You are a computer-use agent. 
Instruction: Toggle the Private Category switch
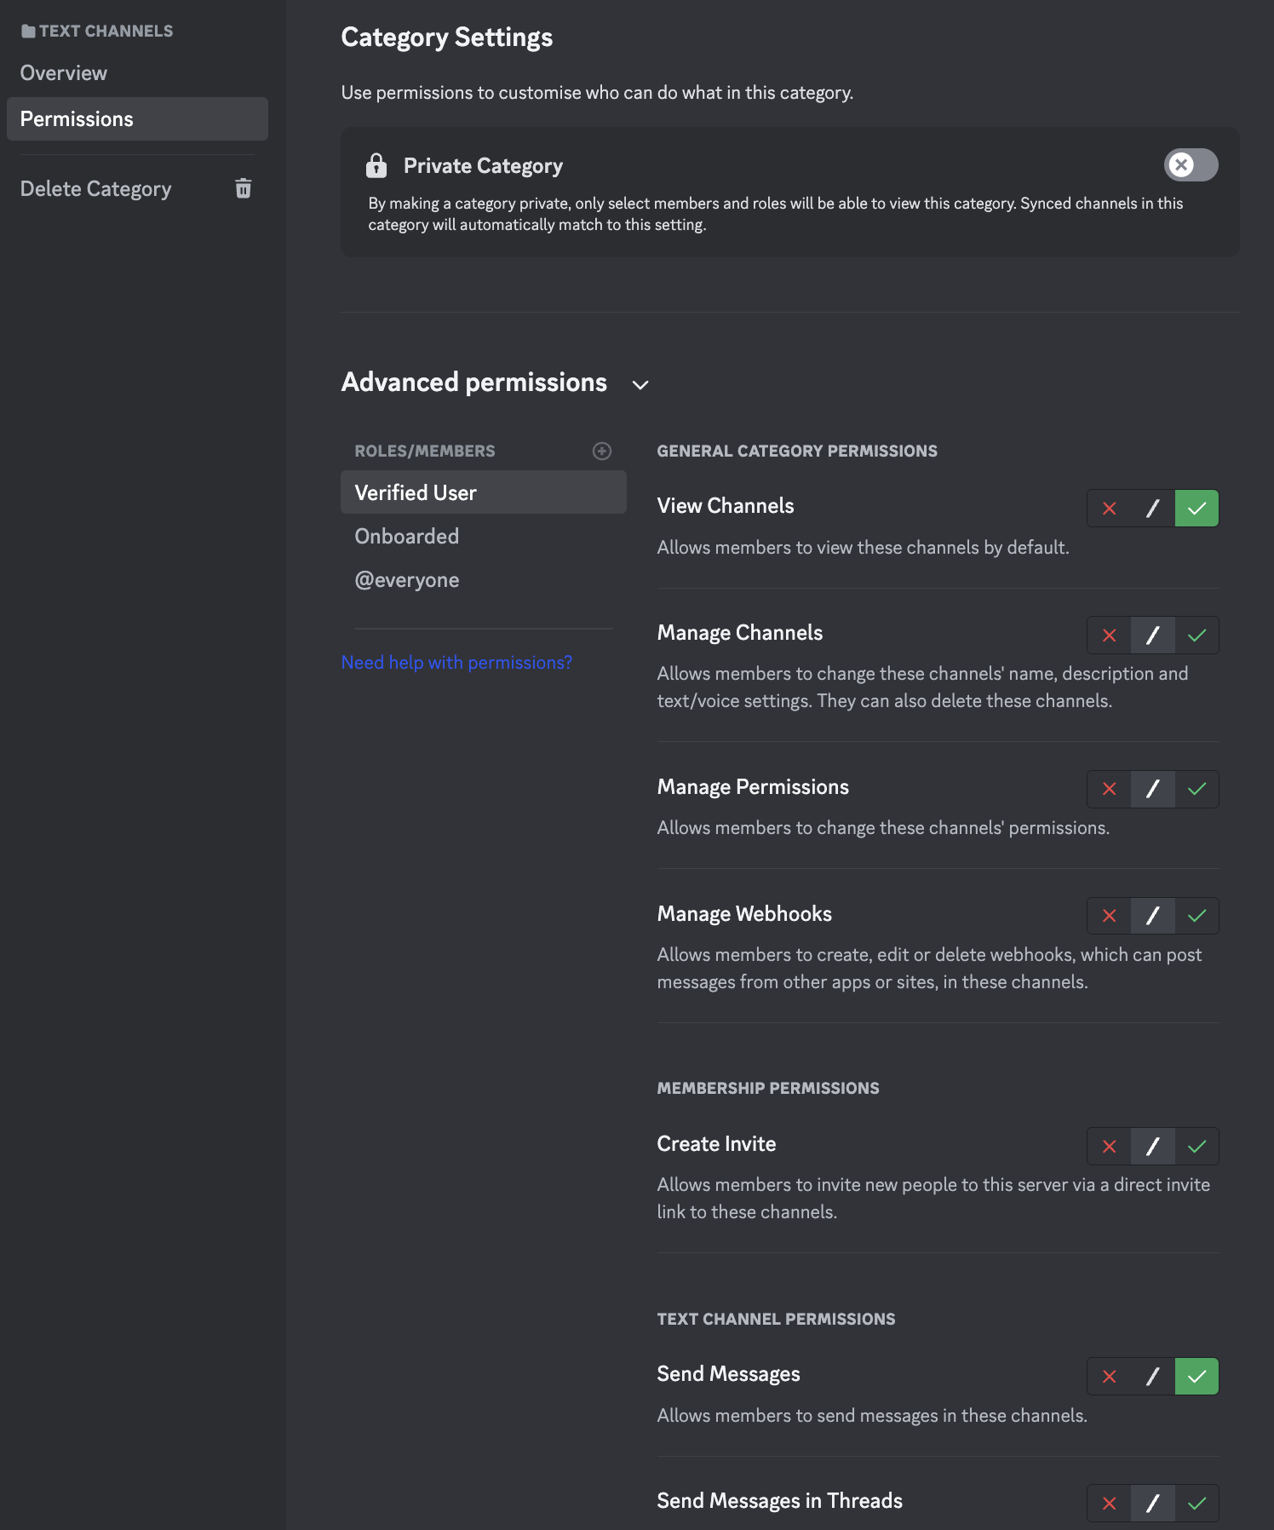coord(1191,165)
